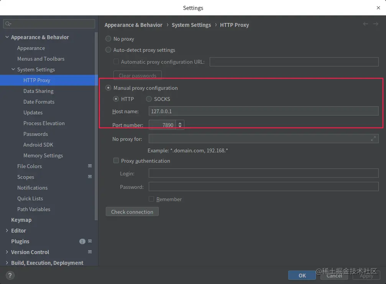This screenshot has height=284, width=386.
Task: Open Path Variables settings
Action: pyautogui.click(x=34, y=209)
